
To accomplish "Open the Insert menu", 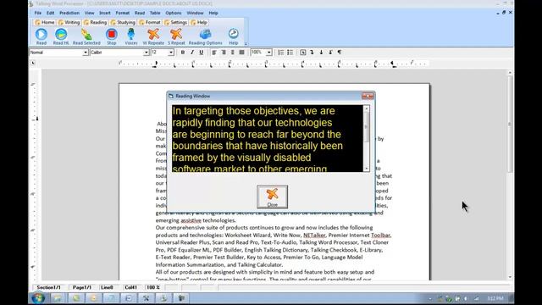I will click(x=105, y=13).
